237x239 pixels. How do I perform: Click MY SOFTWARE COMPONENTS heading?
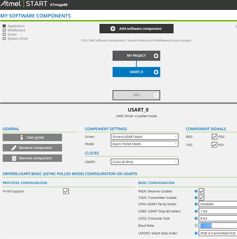tap(36, 16)
